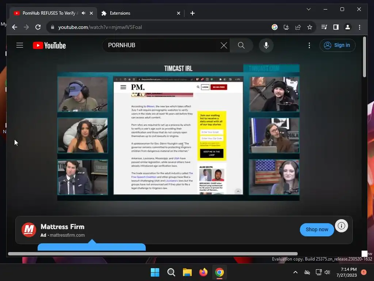Go to YouTube home logo

coord(49,45)
